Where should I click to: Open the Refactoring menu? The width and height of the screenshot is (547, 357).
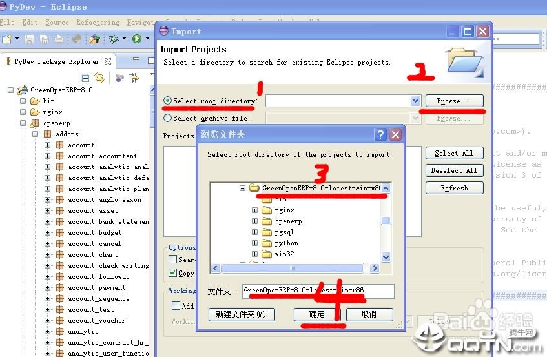(98, 22)
